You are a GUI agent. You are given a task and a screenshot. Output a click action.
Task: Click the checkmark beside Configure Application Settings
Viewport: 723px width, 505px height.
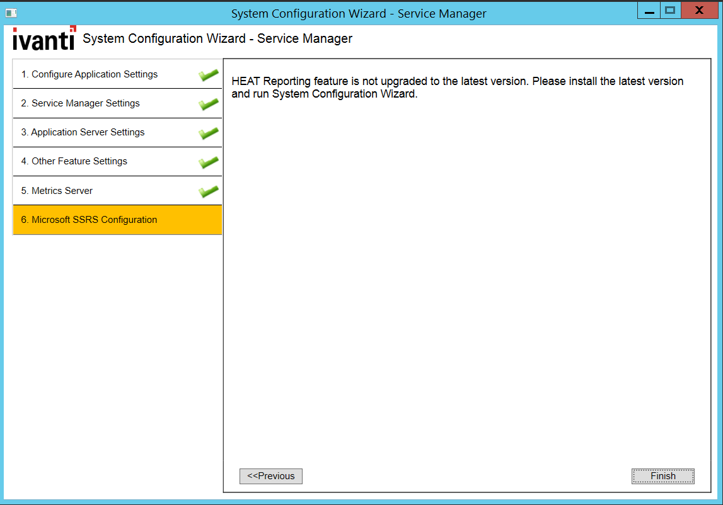pyautogui.click(x=209, y=75)
